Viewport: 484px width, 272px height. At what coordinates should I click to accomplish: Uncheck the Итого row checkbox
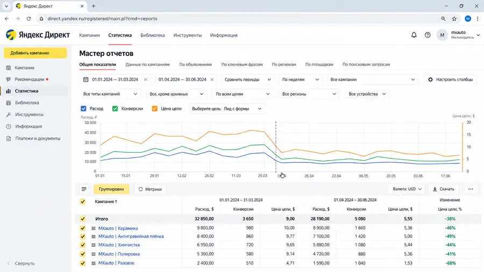(82, 219)
